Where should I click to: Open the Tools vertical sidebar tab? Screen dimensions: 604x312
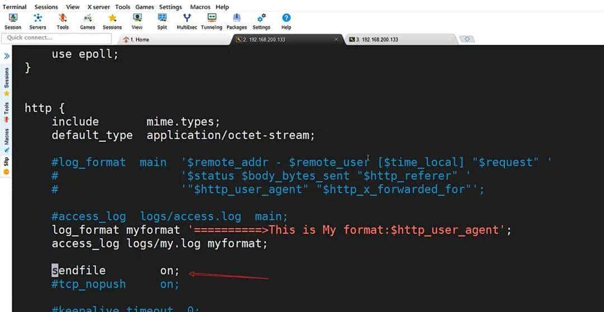pos(6,112)
